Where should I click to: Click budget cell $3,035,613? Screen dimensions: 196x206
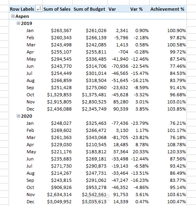pos(94,202)
